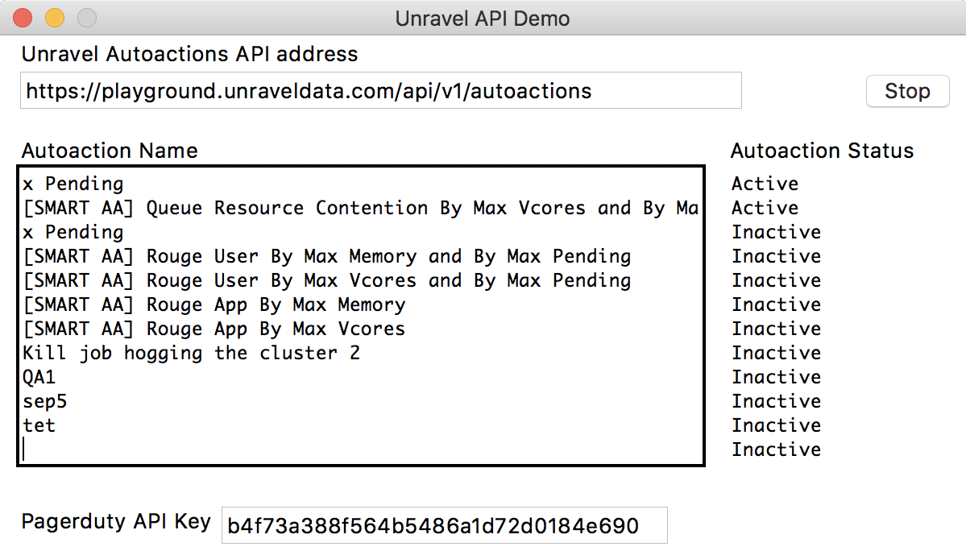966x551 pixels.
Task: Click the 'Pagerduty API Key' label
Action: pos(117,521)
